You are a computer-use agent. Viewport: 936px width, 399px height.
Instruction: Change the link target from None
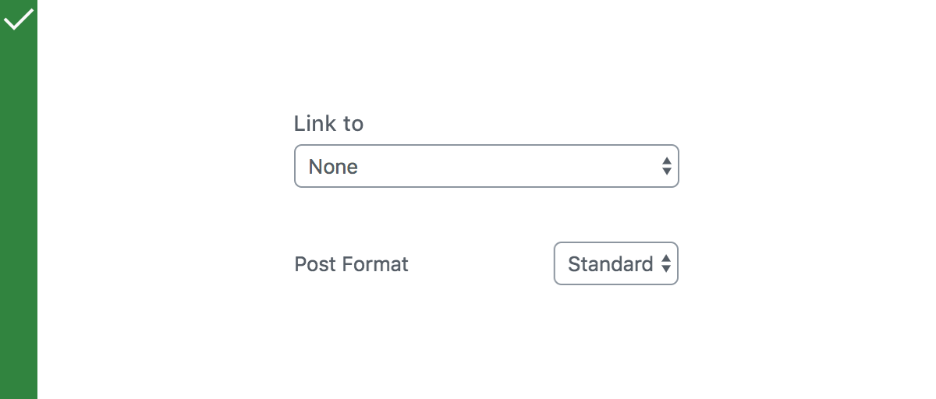click(486, 166)
